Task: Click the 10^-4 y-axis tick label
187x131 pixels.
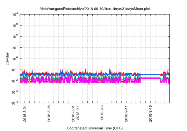Action: coord(15,103)
